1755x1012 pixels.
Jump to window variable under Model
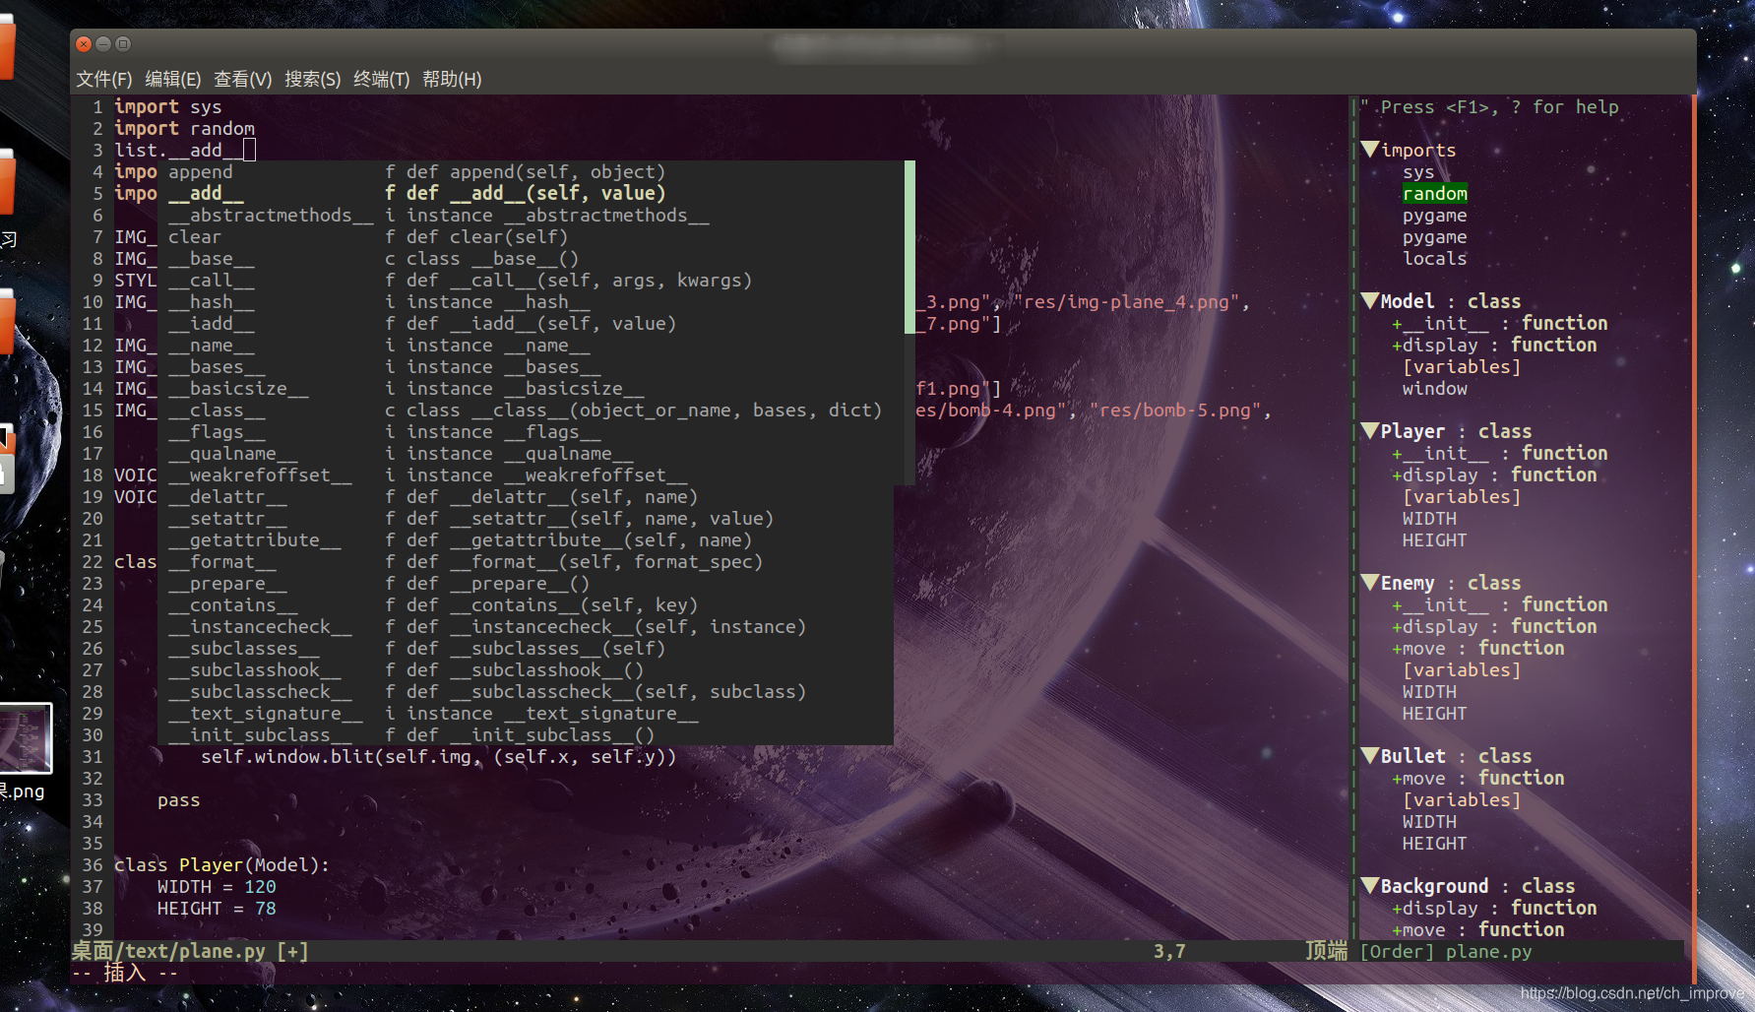coord(1435,388)
